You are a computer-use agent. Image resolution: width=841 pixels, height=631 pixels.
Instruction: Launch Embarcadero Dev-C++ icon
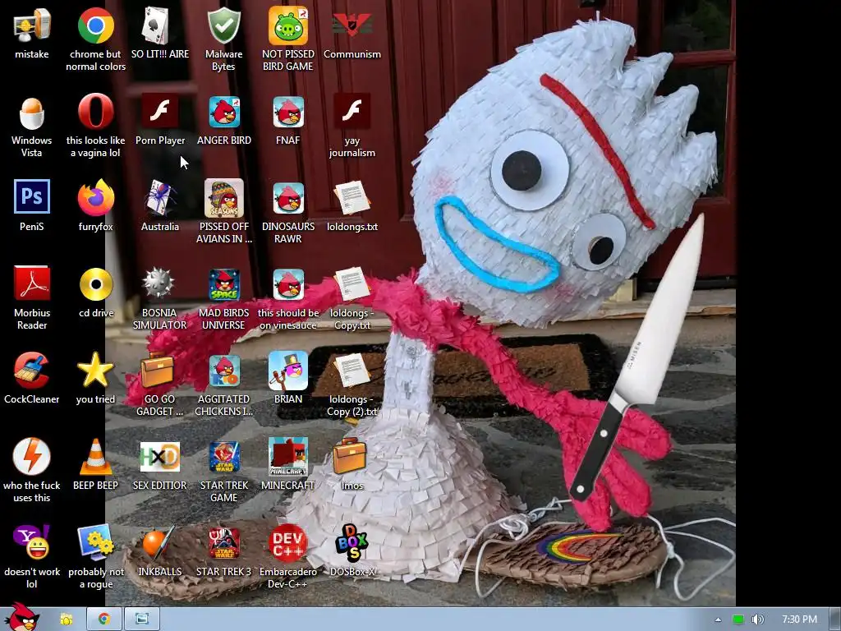pyautogui.click(x=288, y=543)
